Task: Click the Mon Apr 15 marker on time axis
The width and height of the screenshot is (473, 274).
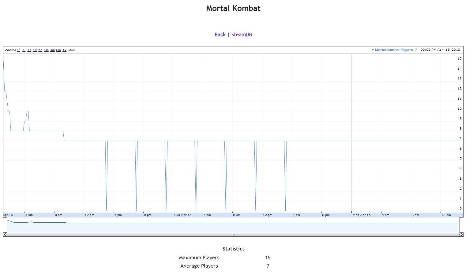Action: point(362,215)
